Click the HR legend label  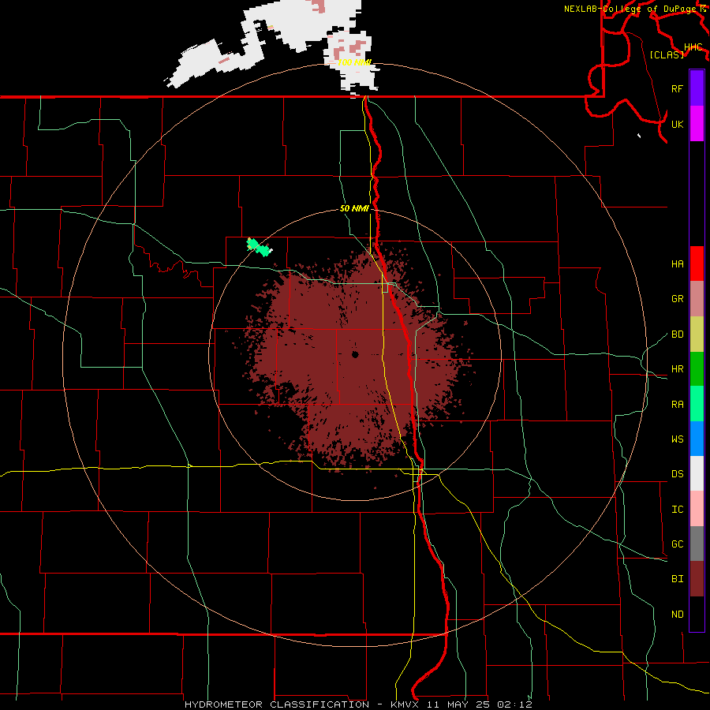click(677, 369)
